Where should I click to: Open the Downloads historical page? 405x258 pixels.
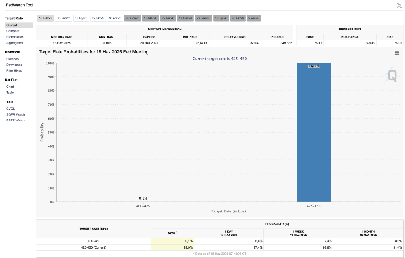coord(14,64)
